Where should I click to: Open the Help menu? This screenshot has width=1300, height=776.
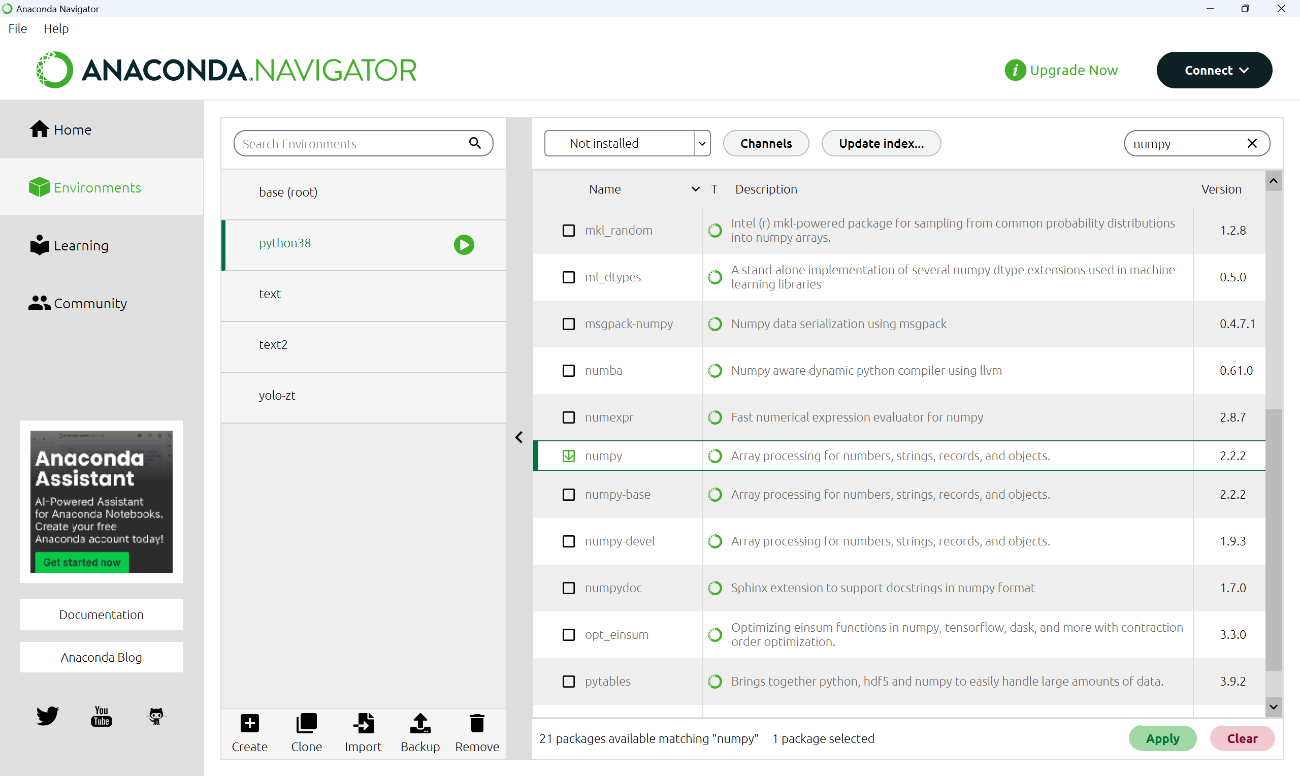pos(56,29)
